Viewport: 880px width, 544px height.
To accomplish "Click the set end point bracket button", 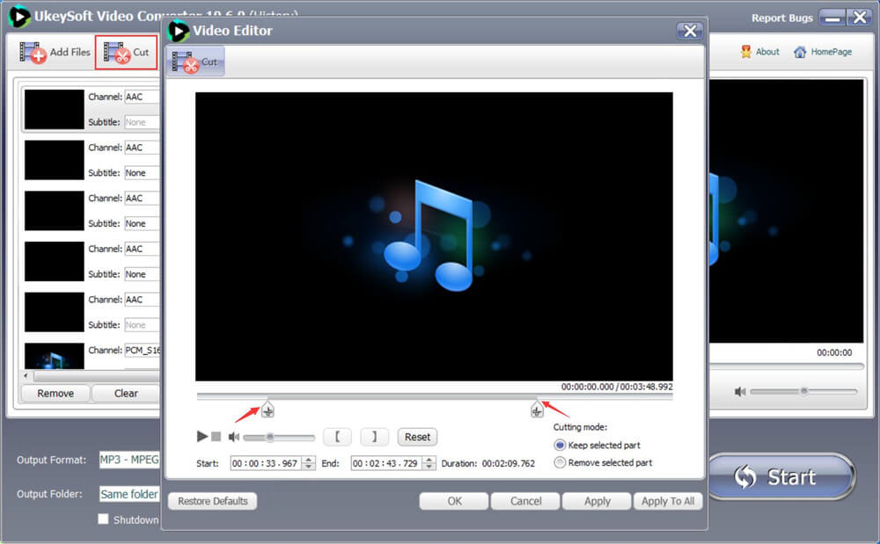I will (x=374, y=437).
